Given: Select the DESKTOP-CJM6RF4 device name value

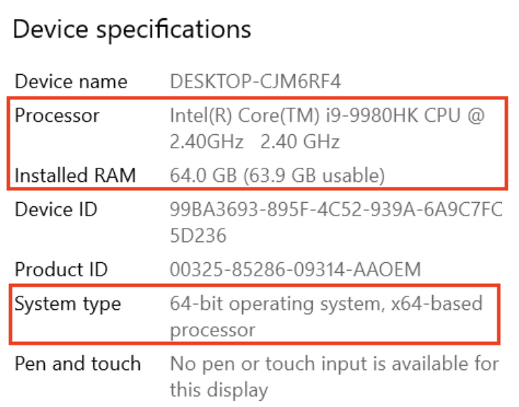Looking at the screenshot, I should tap(255, 81).
